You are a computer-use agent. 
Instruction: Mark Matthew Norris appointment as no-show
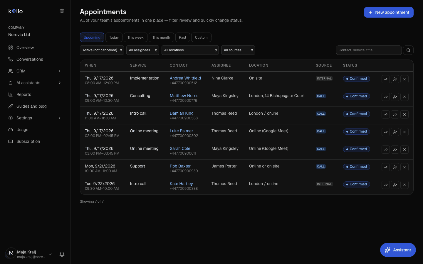click(x=395, y=97)
